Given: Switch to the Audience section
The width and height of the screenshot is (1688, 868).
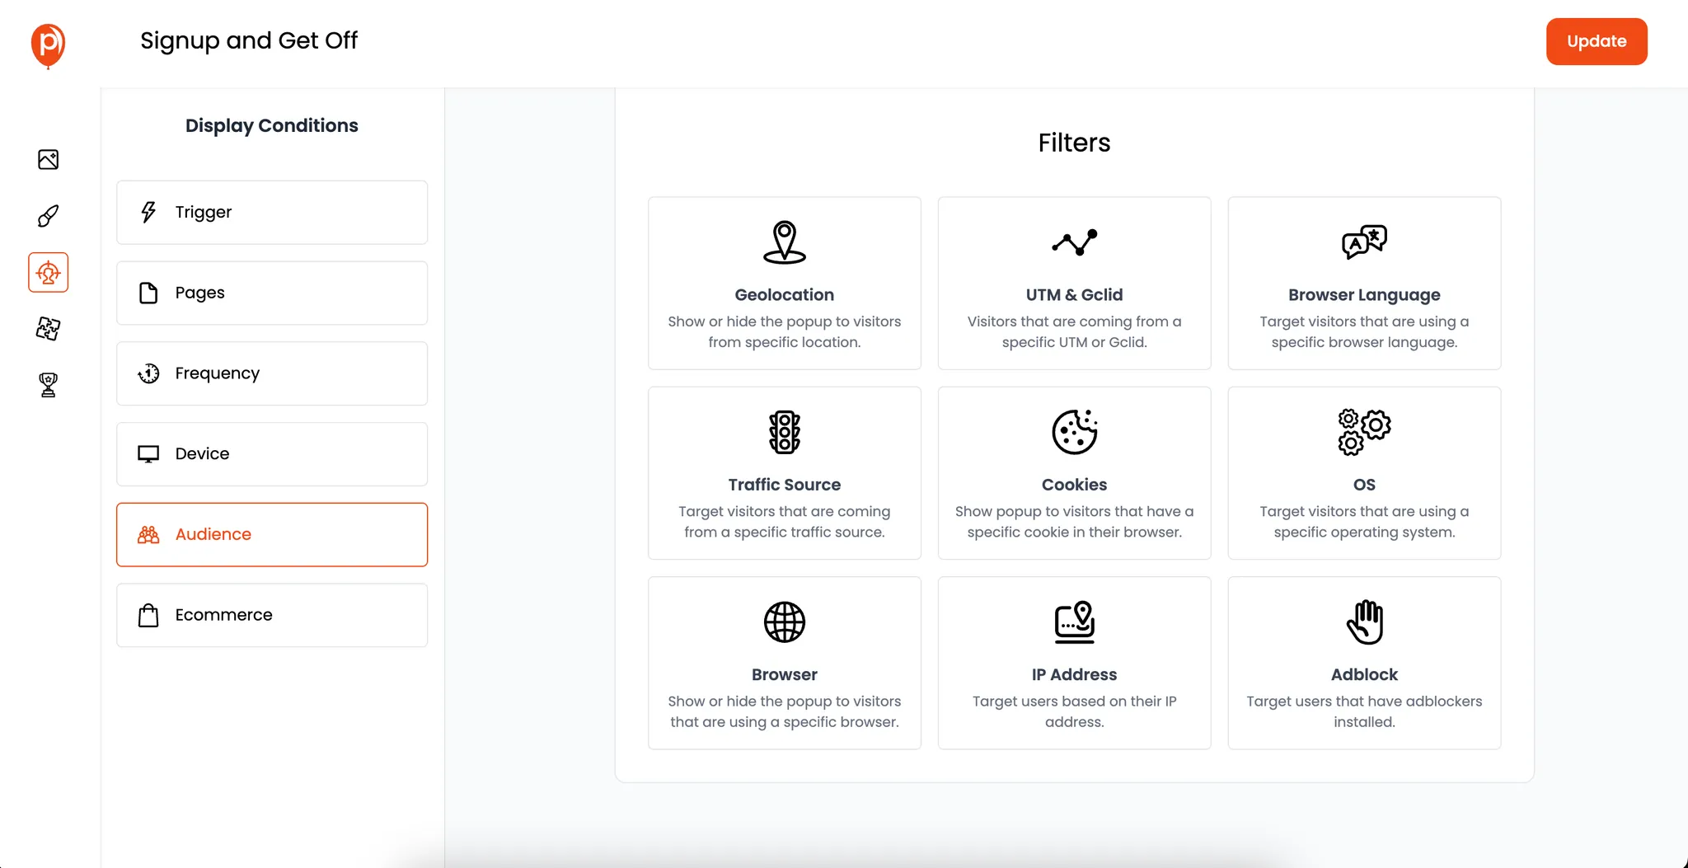Looking at the screenshot, I should (x=271, y=534).
